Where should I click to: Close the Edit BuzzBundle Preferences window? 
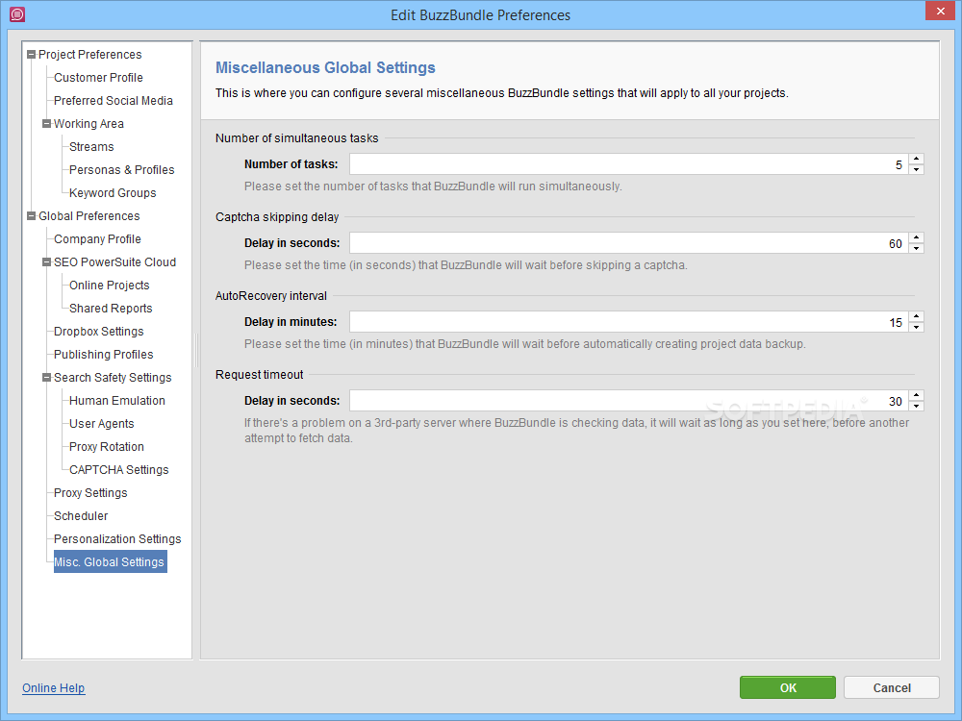click(x=941, y=11)
